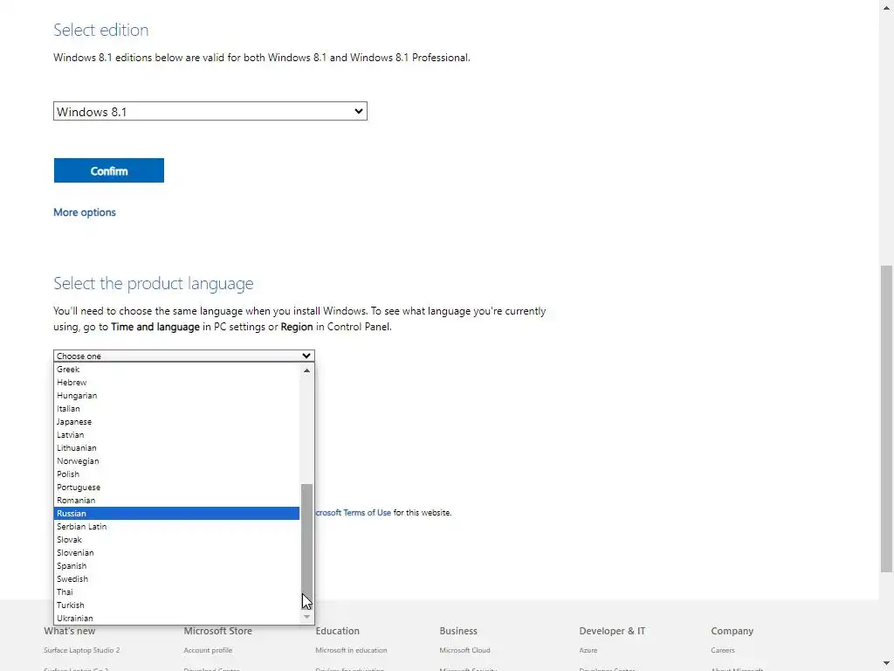894x671 pixels.
Task: Pick Slovenian from the language list
Action: click(176, 553)
